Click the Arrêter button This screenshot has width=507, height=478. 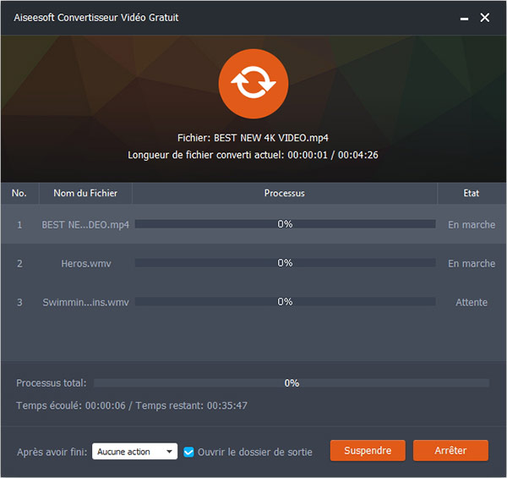point(450,450)
